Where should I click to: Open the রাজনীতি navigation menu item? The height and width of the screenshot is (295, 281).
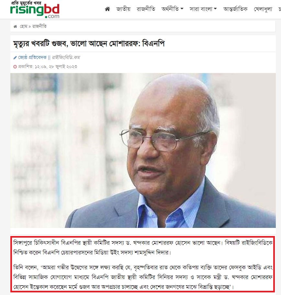146,9
